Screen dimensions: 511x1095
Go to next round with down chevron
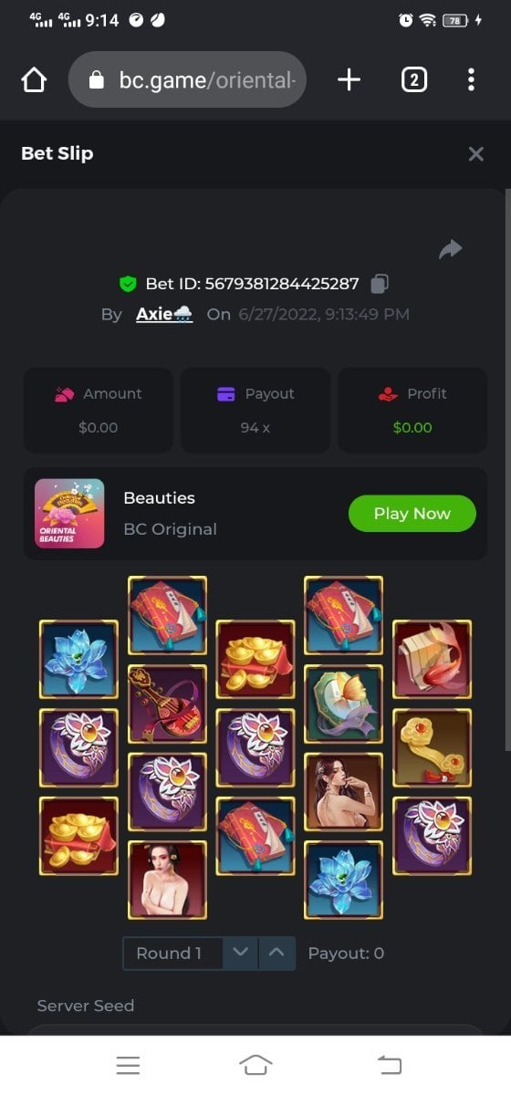tap(240, 954)
